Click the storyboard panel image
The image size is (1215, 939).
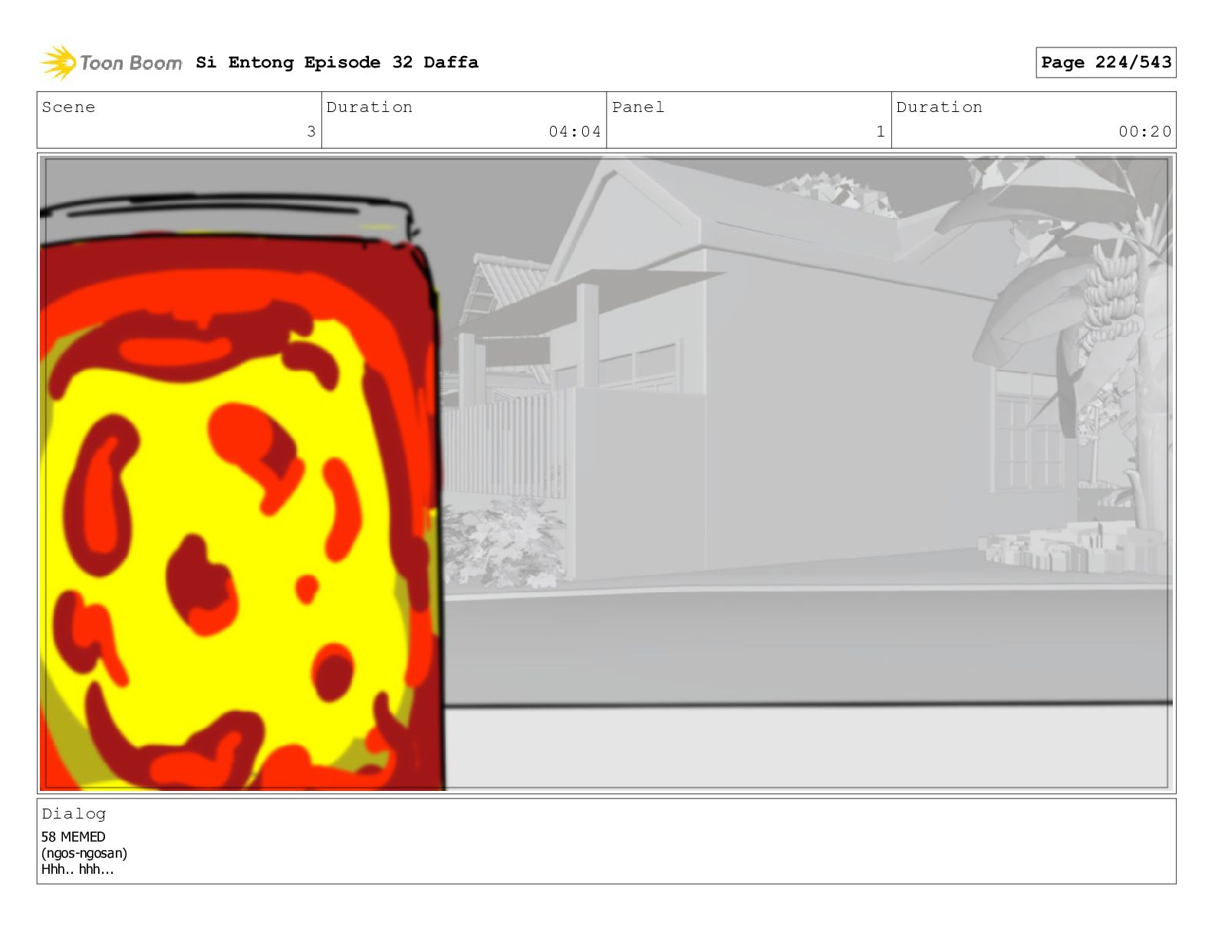coord(606,473)
